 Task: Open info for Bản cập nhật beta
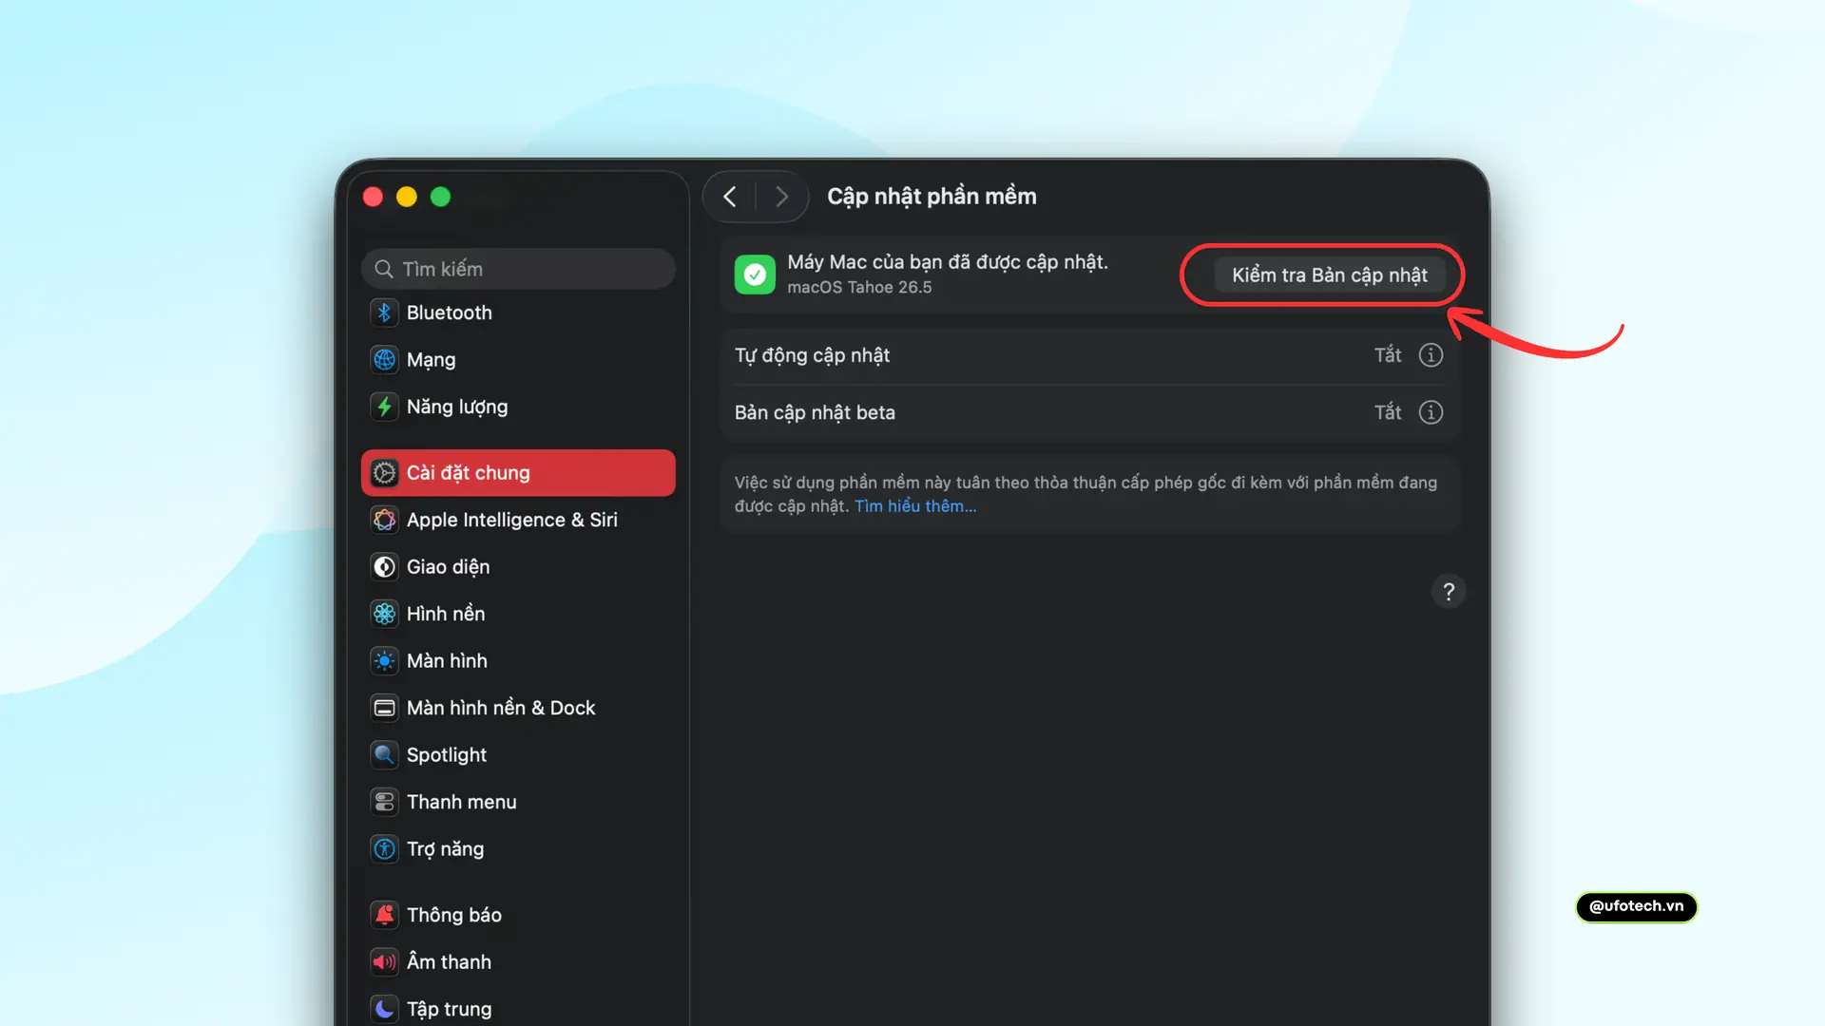1431,412
